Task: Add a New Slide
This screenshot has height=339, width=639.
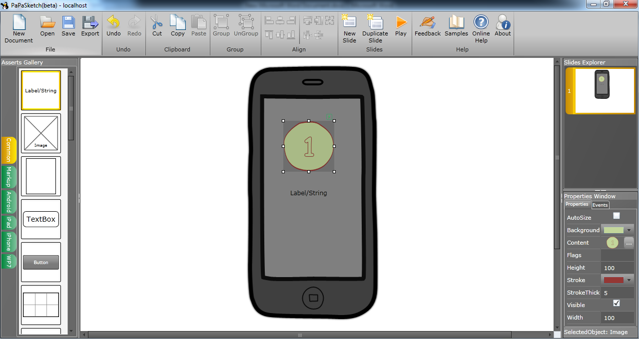Action: coord(349,29)
